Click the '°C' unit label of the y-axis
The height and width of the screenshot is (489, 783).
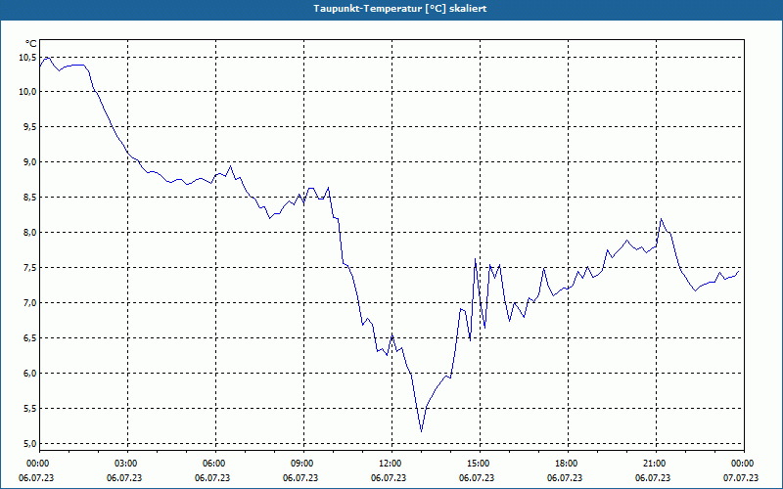31,44
